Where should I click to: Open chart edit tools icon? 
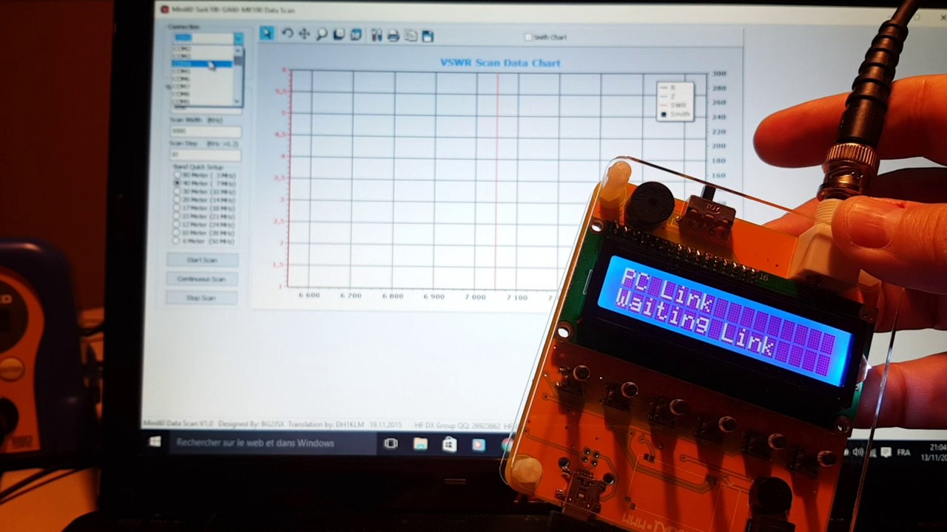tap(377, 35)
